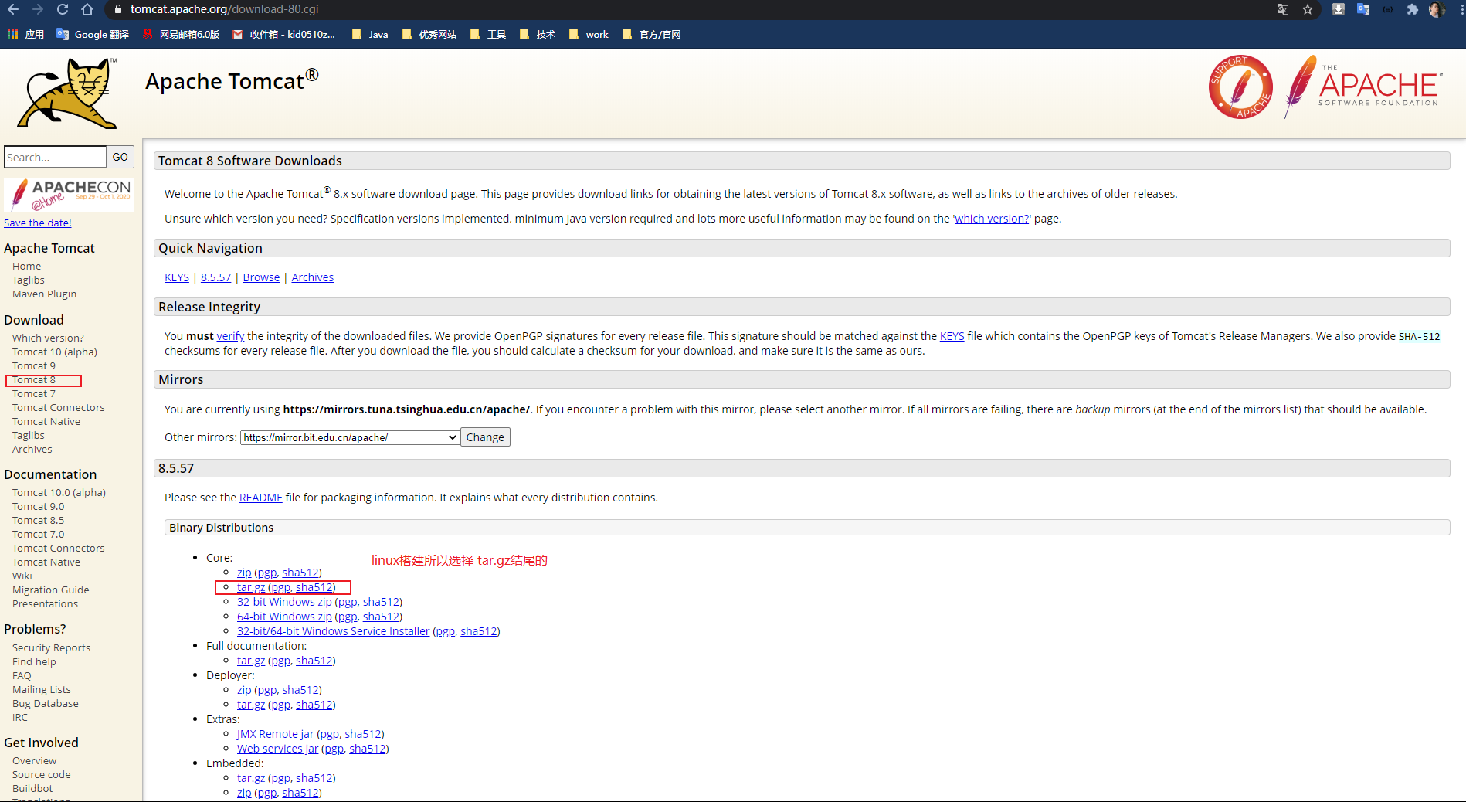Screen dimensions: 1466x802
Task: Click the translate page icon in address bar
Action: (x=1283, y=9)
